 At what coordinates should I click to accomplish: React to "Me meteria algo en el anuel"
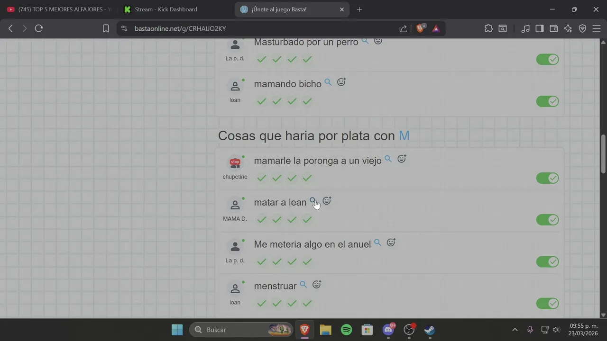[x=391, y=242]
